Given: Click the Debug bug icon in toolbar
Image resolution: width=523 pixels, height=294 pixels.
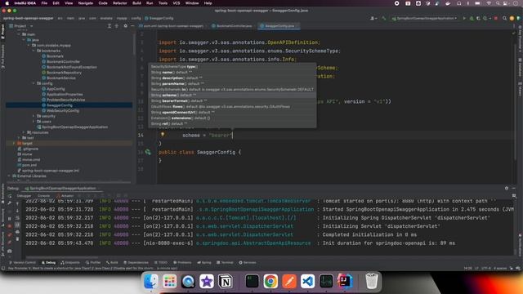Looking at the screenshot, I should coord(472,18).
